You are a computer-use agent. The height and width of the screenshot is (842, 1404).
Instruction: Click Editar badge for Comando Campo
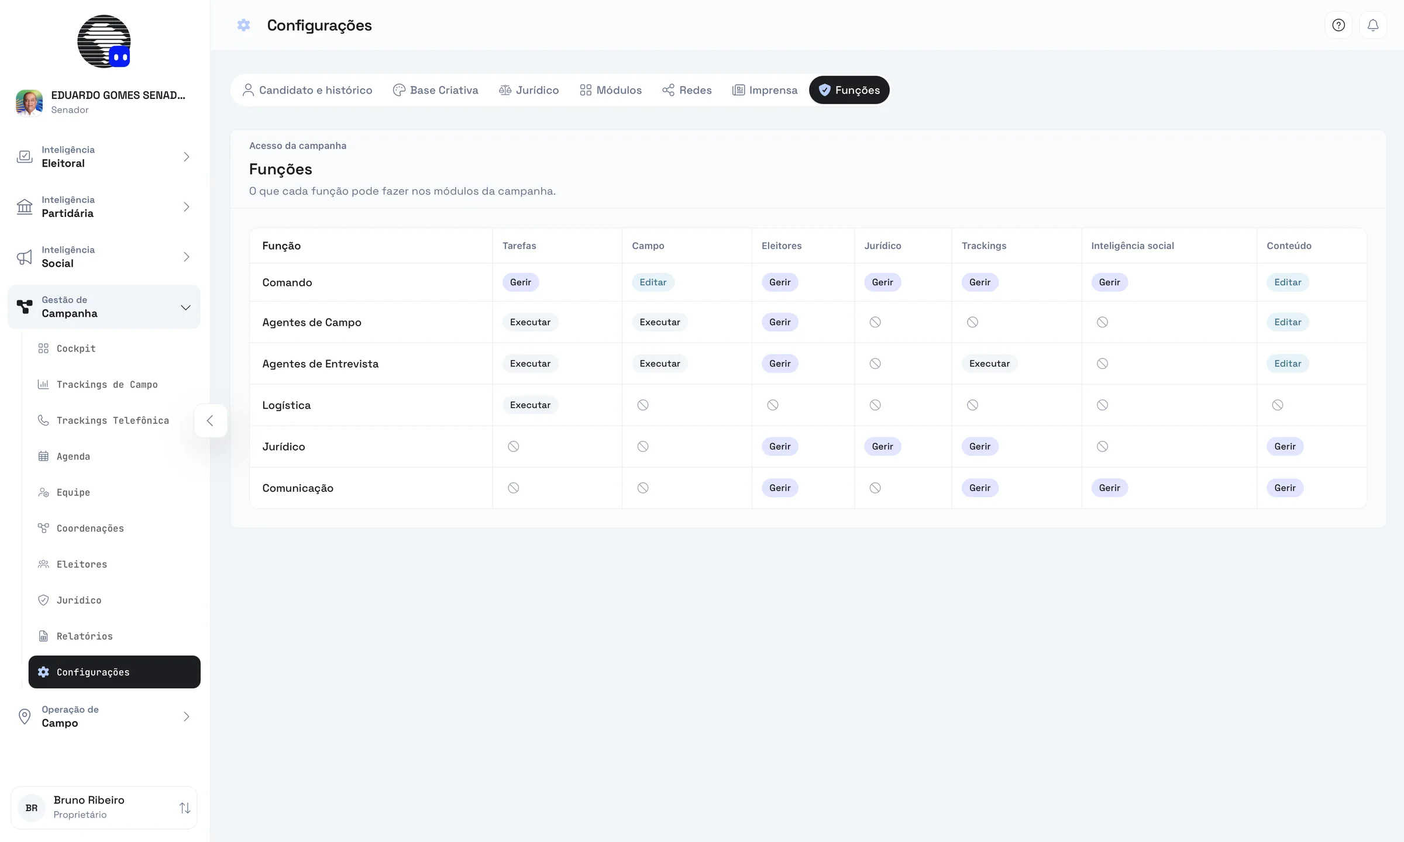coord(653,282)
